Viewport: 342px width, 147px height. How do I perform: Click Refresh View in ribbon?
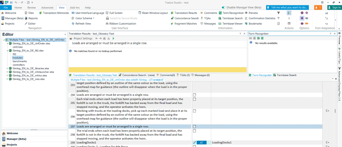click(x=81, y=24)
